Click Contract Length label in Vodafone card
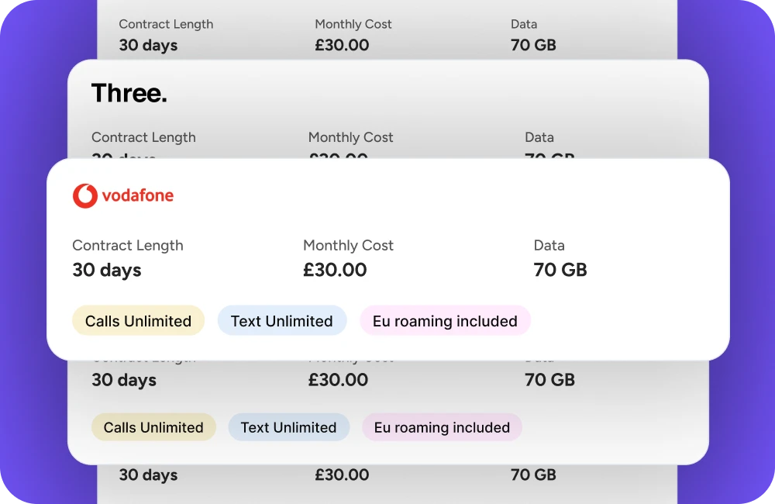 point(128,246)
